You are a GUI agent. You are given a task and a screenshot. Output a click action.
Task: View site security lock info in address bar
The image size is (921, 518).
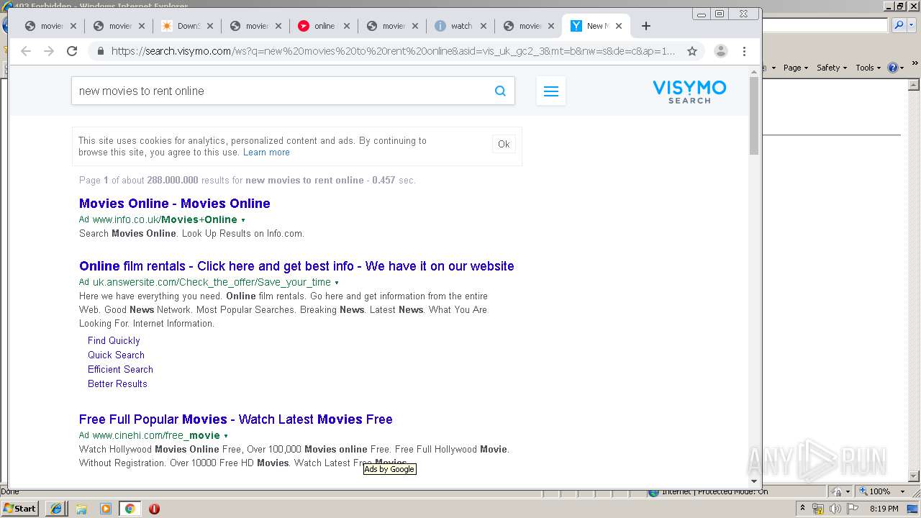point(100,51)
